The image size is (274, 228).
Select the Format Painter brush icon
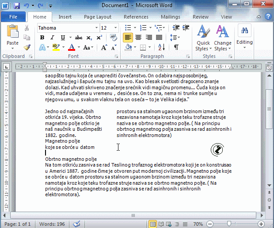(x=27, y=47)
